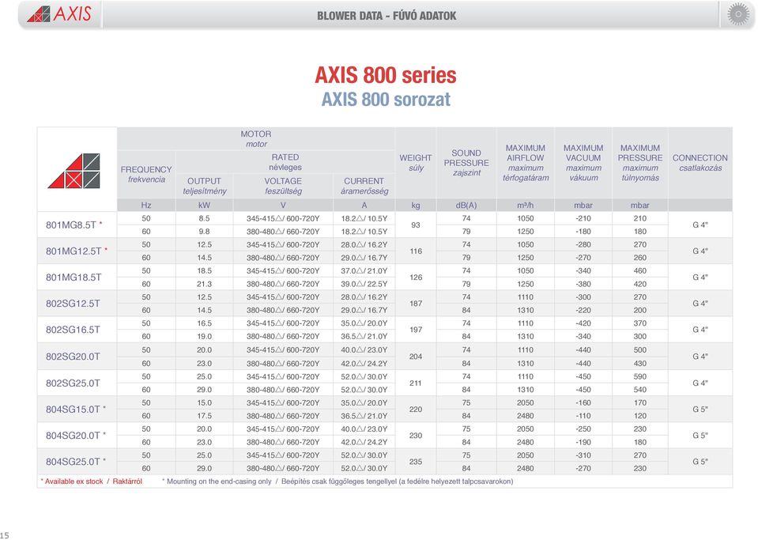758x540 pixels.
Task: Click the weight value 235
Action: (x=416, y=462)
